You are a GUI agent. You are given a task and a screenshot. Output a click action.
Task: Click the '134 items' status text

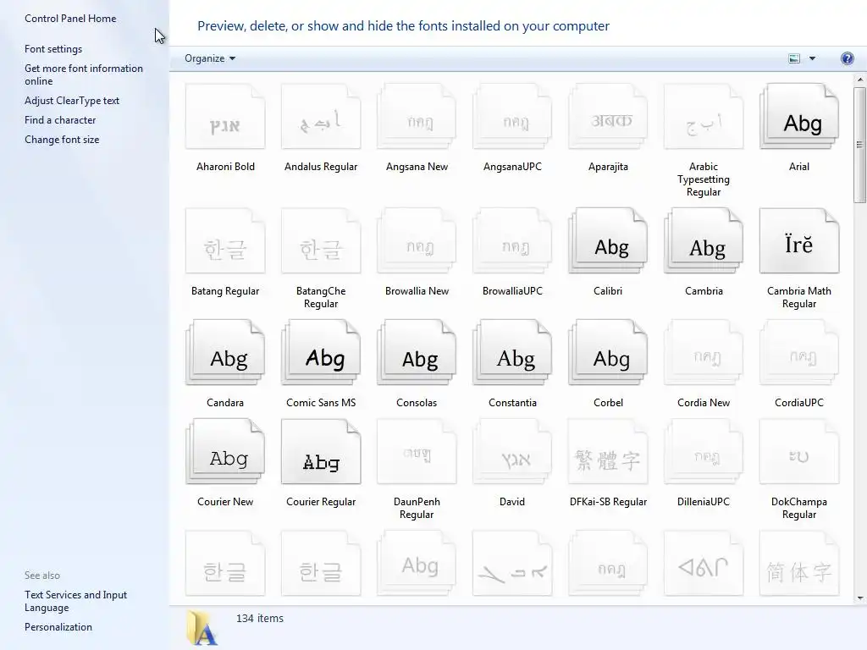coord(260,618)
